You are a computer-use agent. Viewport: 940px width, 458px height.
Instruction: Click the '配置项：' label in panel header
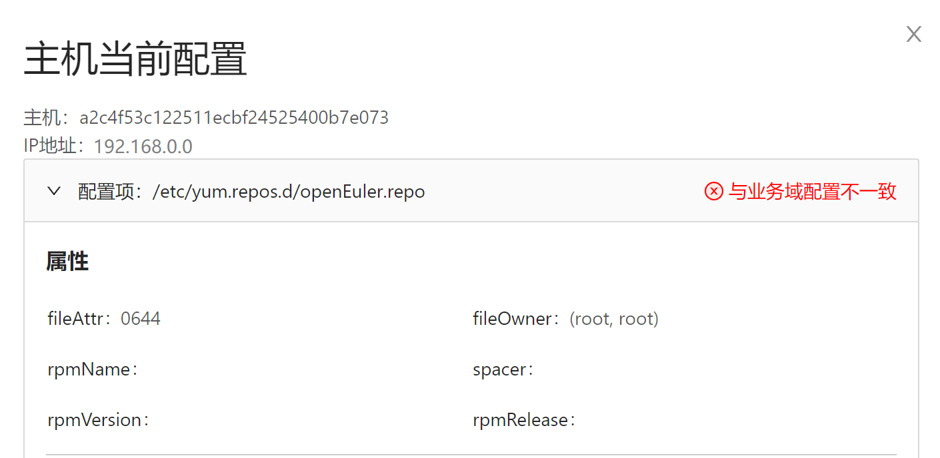pyautogui.click(x=111, y=192)
